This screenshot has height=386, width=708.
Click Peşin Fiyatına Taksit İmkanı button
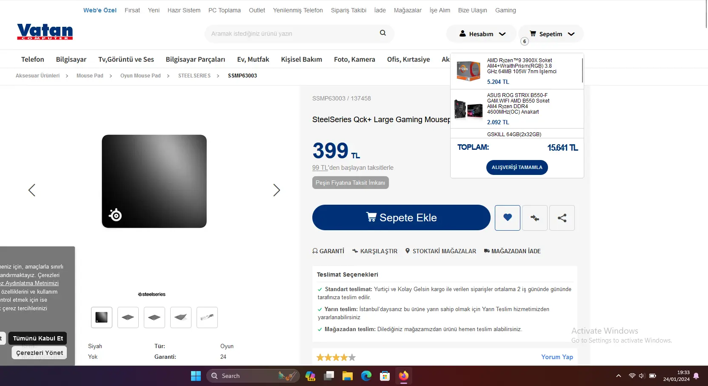pyautogui.click(x=350, y=183)
